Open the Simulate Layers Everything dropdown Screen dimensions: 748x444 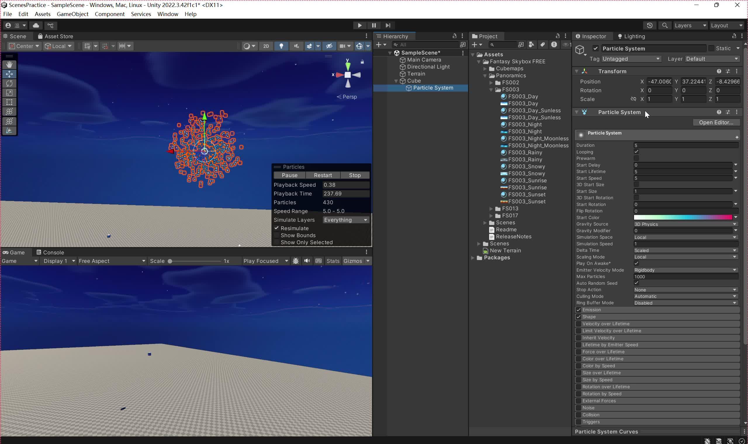[x=345, y=220]
